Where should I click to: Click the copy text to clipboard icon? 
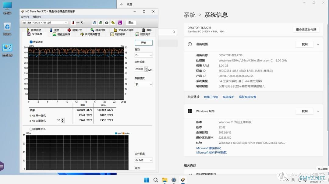coord(94,23)
